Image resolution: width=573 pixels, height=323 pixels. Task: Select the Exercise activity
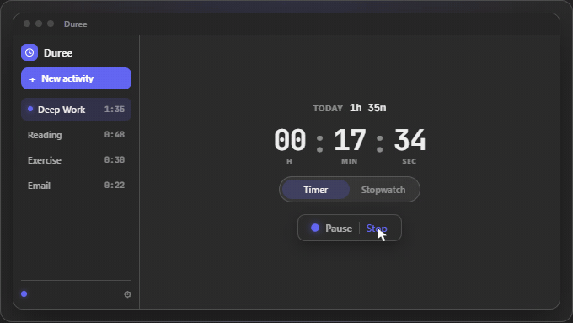(76, 160)
